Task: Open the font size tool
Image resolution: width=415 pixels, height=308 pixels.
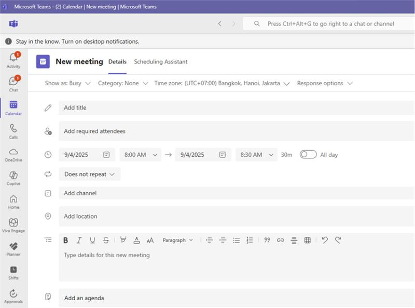Action: tap(150, 240)
